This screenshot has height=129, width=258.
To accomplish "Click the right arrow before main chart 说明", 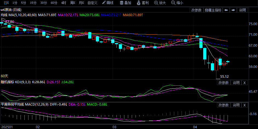I will point(233,10).
